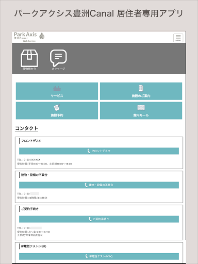Click the phone icon in the 建物・設備の不具合 button
Viewport: 198px width, 264px height.
pos(86,185)
